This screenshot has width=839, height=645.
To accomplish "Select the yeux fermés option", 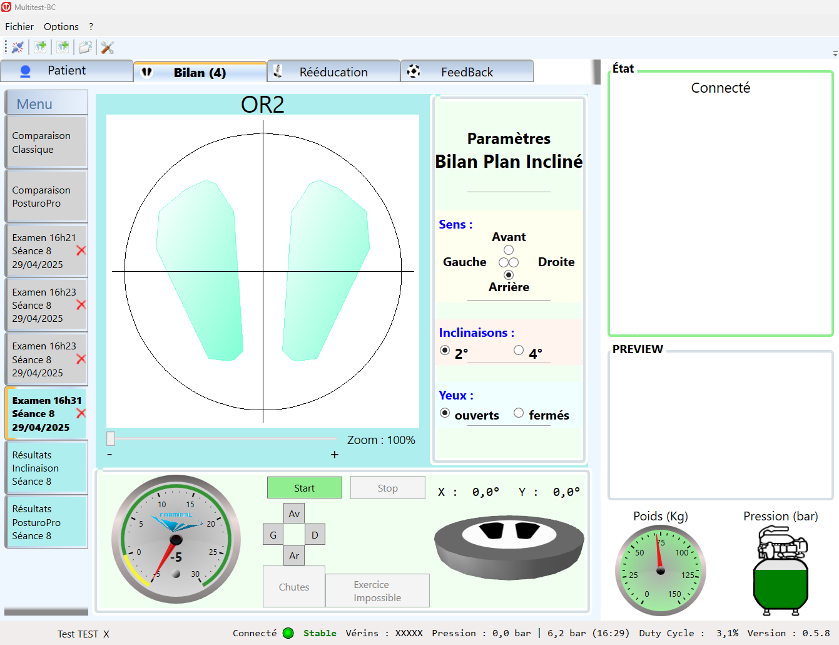I will (x=519, y=413).
